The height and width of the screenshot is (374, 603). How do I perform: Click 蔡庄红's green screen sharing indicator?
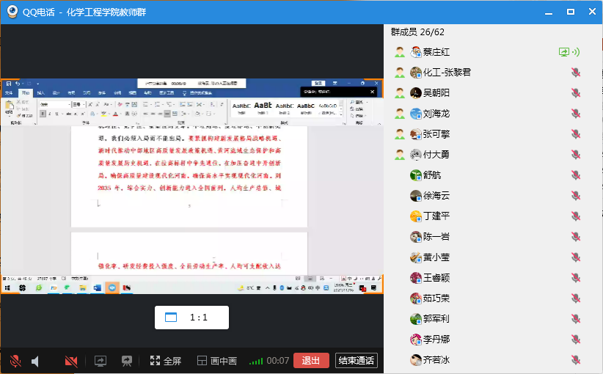point(564,52)
